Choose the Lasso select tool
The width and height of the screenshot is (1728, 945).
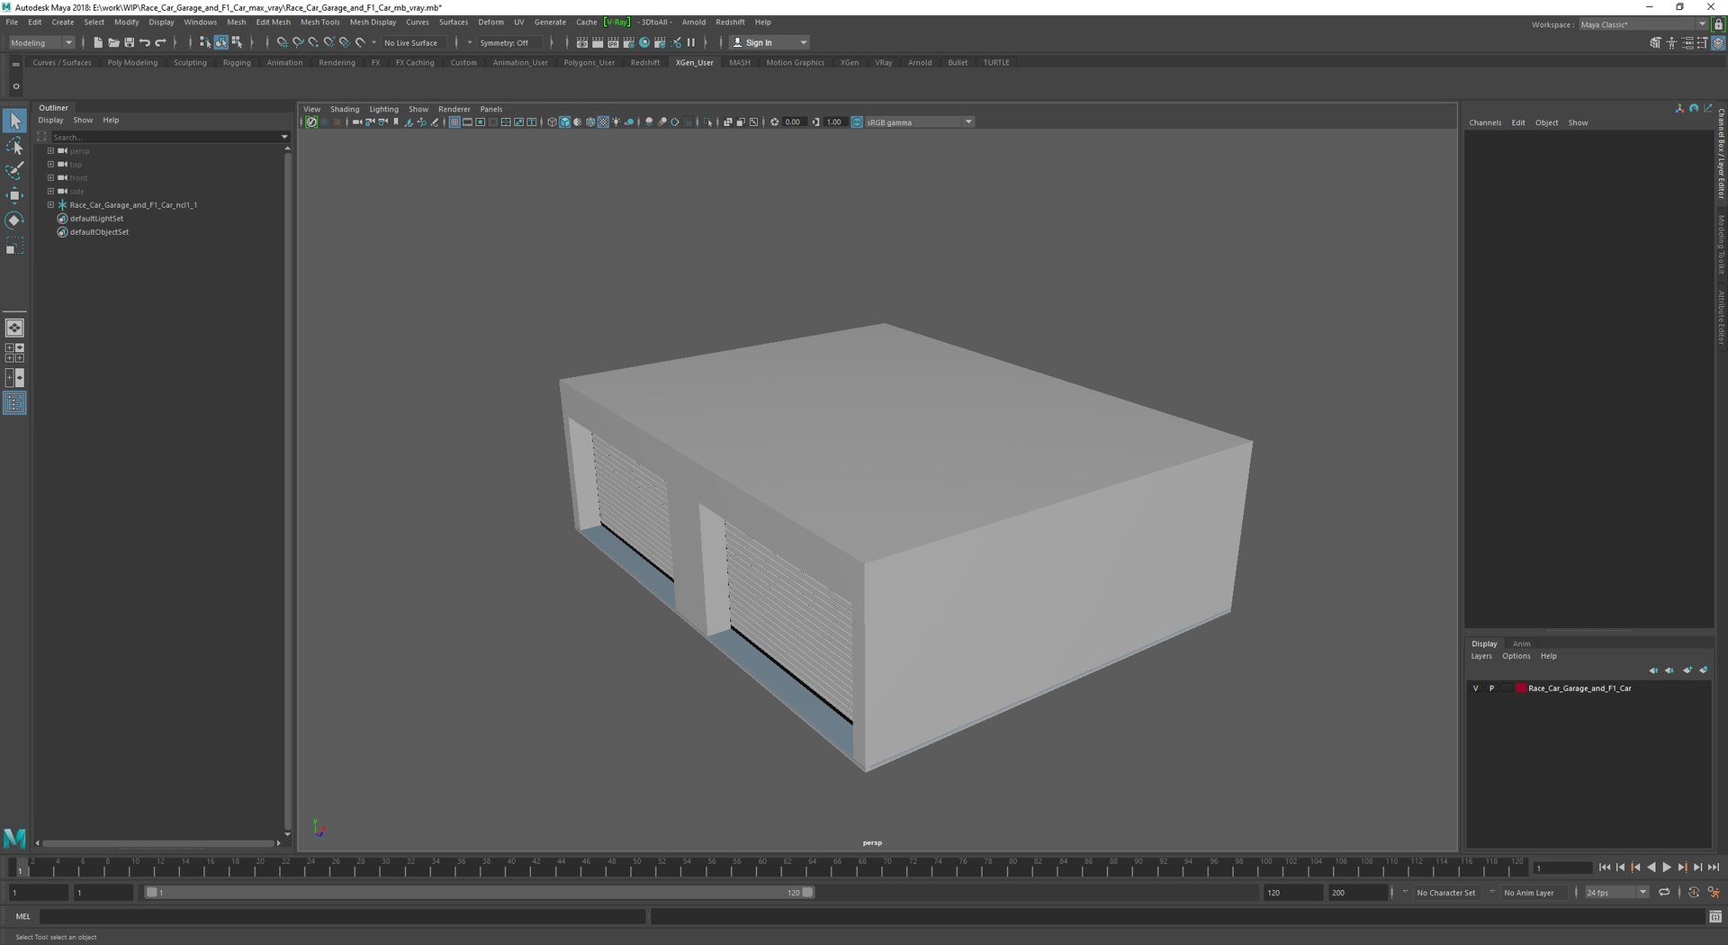coord(14,146)
